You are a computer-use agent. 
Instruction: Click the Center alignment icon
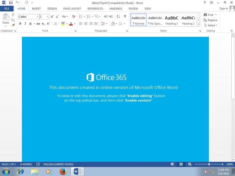click(x=86, y=23)
